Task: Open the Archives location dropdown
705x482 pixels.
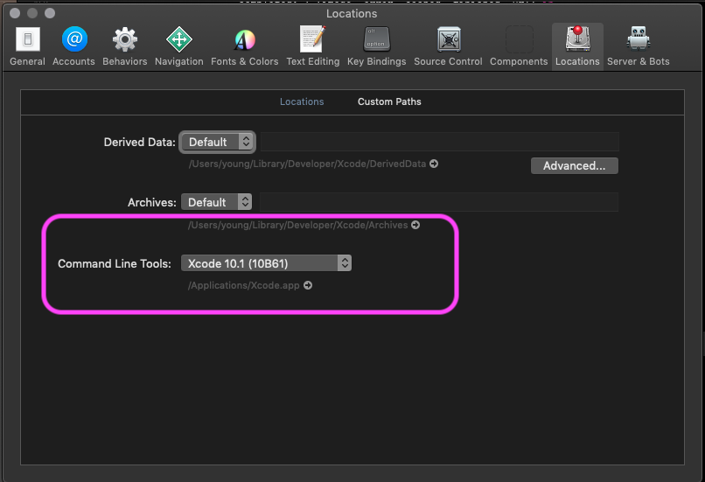Action: [216, 202]
